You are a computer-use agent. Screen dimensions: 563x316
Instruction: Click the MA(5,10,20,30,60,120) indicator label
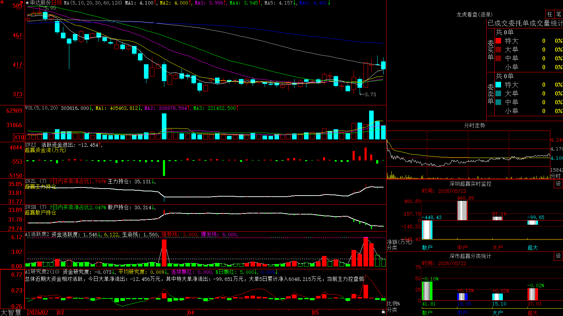(x=93, y=3)
